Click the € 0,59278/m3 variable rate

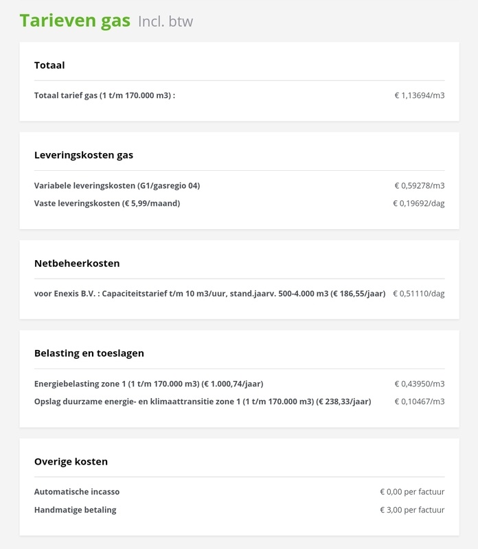[419, 185]
